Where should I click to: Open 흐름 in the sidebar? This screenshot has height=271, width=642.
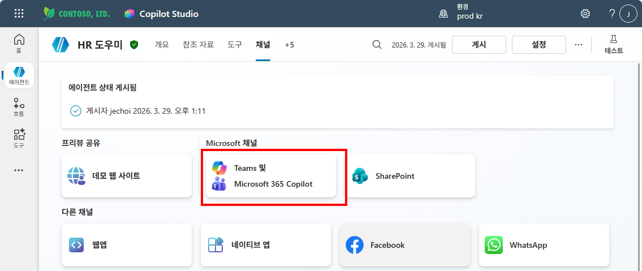pyautogui.click(x=19, y=107)
